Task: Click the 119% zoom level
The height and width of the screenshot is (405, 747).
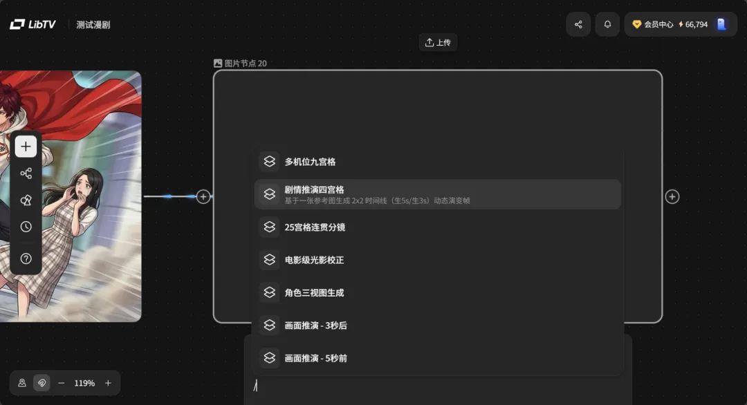Action: (84, 383)
